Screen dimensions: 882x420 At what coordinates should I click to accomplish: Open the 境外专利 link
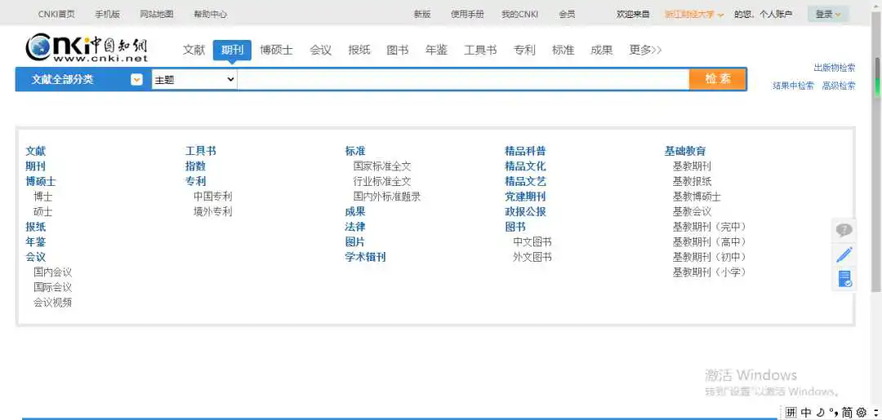pyautogui.click(x=213, y=212)
